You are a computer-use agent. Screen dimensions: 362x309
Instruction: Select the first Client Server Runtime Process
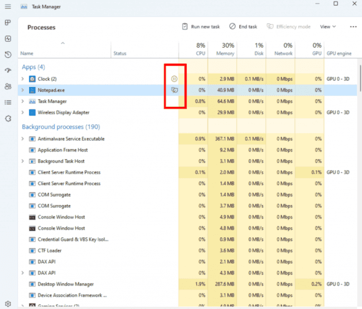(187, 172)
